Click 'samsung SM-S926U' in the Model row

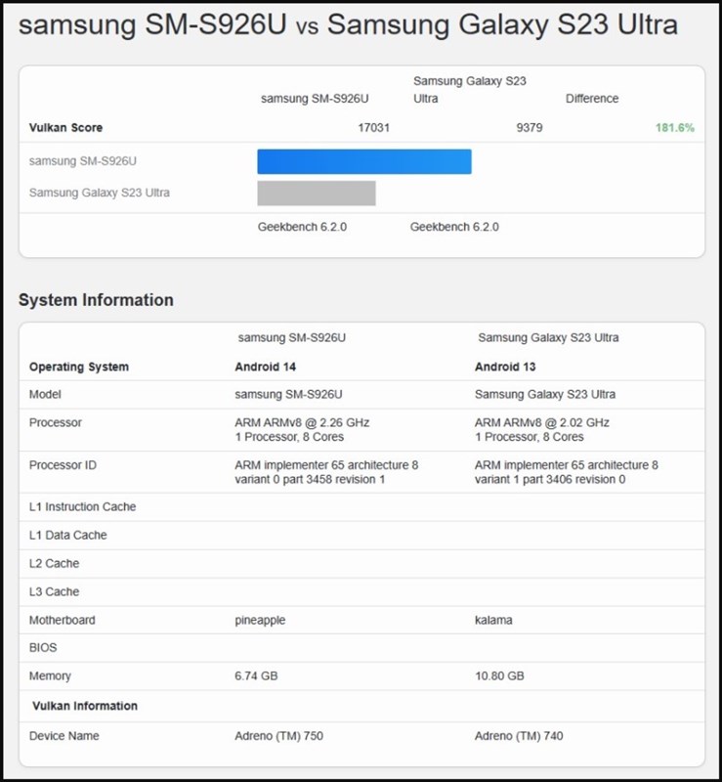pos(288,395)
